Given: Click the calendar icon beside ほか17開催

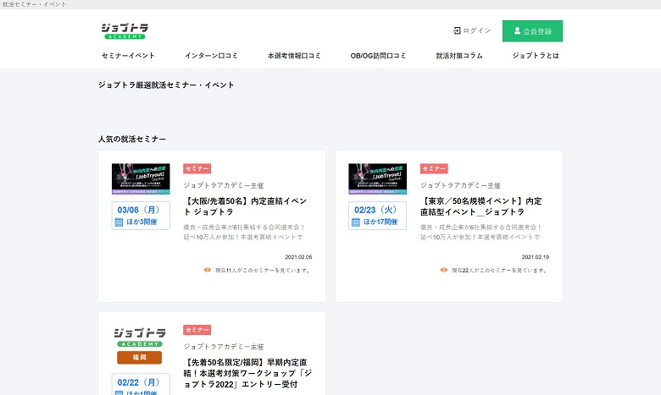Looking at the screenshot, I should coord(356,222).
